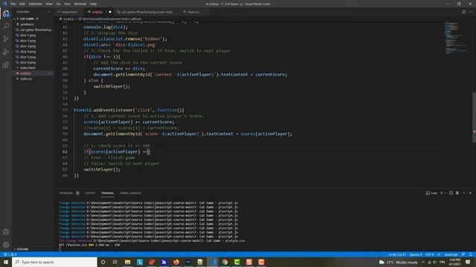Viewport: 476px width, 267px height.
Task: Open launch profile dropdown next to plus
Action: (445, 193)
